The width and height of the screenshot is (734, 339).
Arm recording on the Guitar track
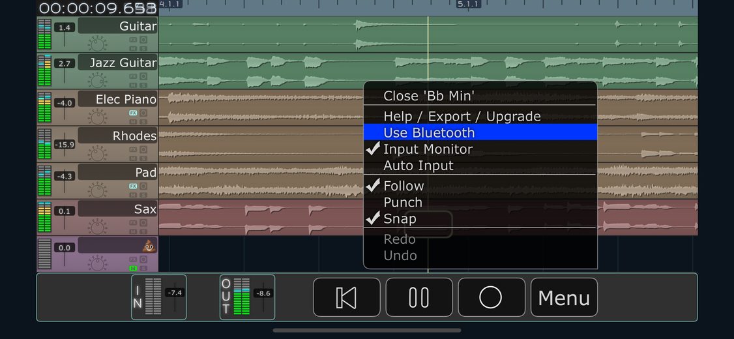pos(143,40)
